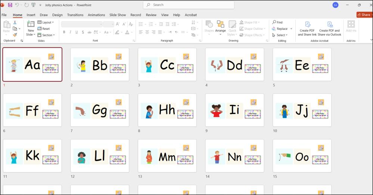
Task: Select the Format Painter brush
Action: pyautogui.click(x=15, y=35)
